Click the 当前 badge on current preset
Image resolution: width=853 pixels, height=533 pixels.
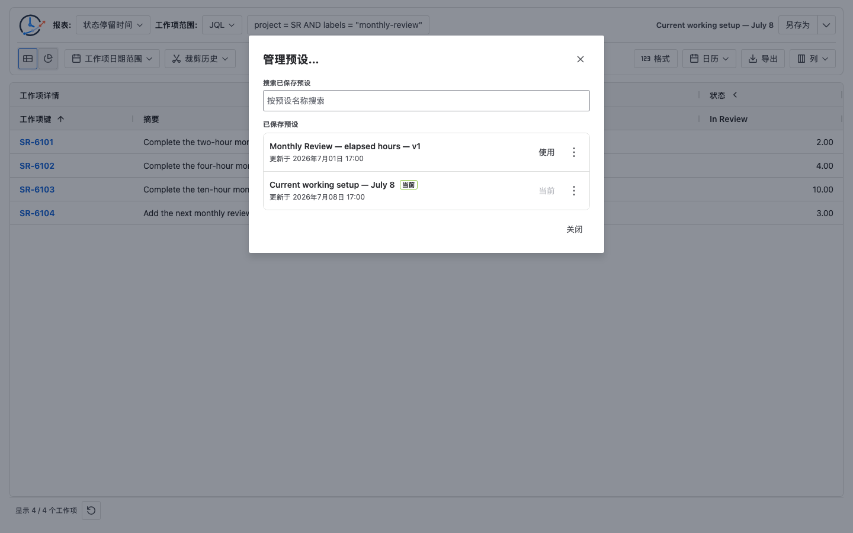pyautogui.click(x=409, y=185)
